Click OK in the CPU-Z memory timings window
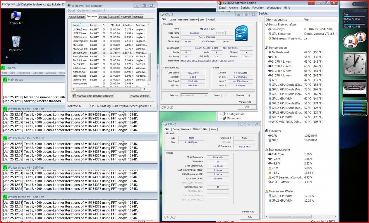The width and height of the screenshot is (369, 223). 250,217
